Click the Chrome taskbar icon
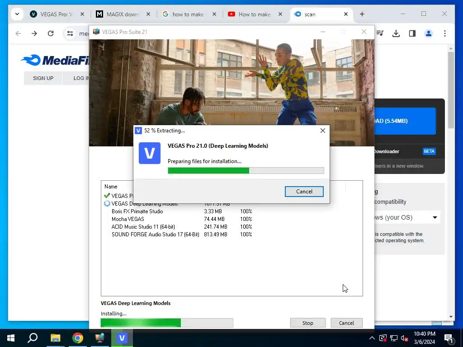Image resolution: width=463 pixels, height=347 pixels. (x=78, y=338)
